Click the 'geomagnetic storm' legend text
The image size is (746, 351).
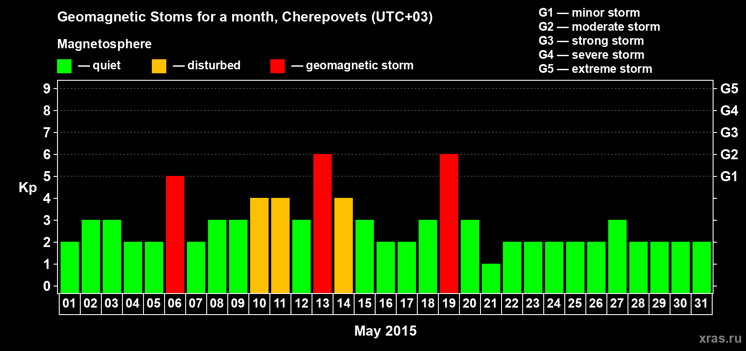pyautogui.click(x=360, y=66)
